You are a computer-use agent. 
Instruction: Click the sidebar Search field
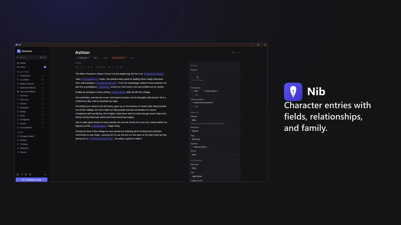click(31, 57)
